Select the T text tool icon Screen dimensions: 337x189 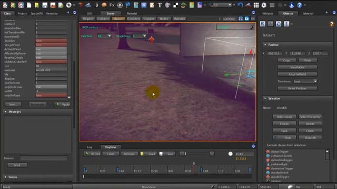160,5
